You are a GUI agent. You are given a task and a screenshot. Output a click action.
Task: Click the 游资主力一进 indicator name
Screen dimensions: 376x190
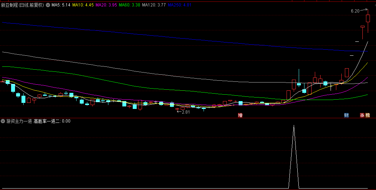click(x=19, y=121)
